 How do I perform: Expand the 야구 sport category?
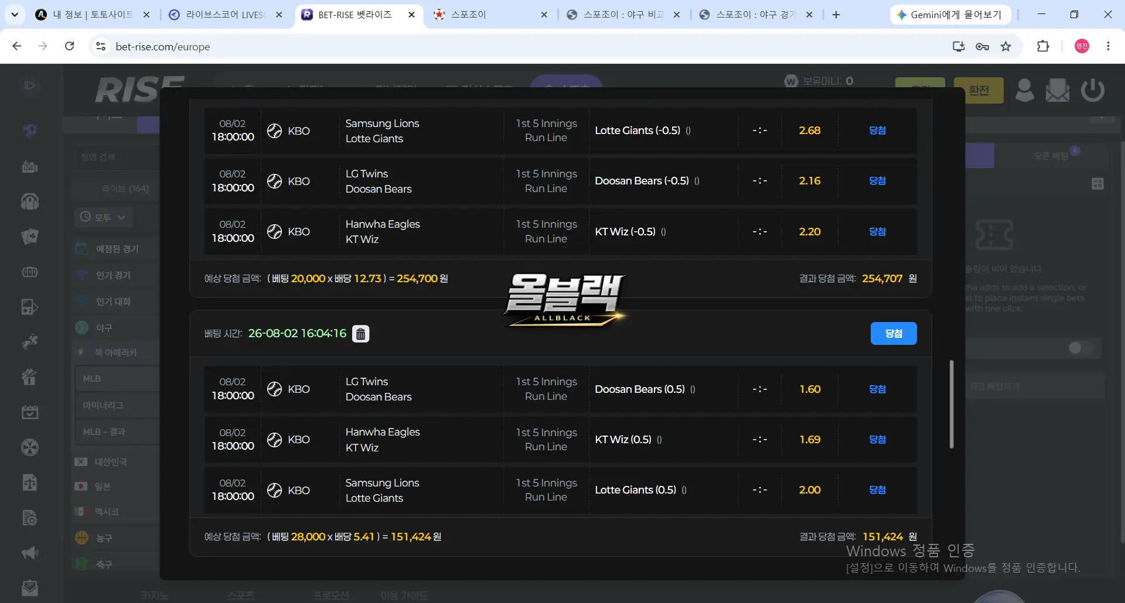click(x=104, y=328)
